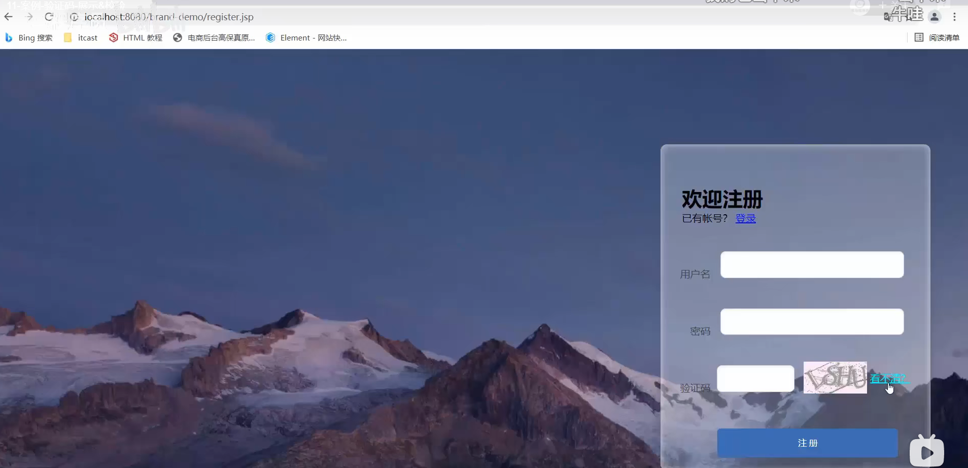Open the Bing 搜索 bookmark
968x468 pixels.
[29, 37]
